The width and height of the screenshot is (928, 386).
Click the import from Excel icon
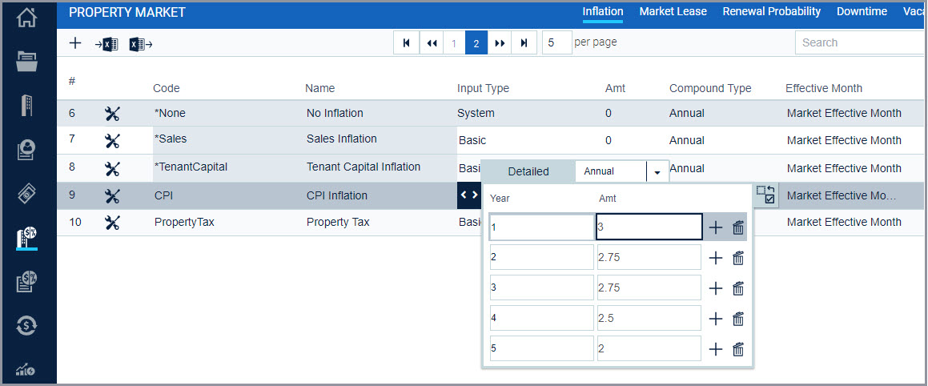106,44
